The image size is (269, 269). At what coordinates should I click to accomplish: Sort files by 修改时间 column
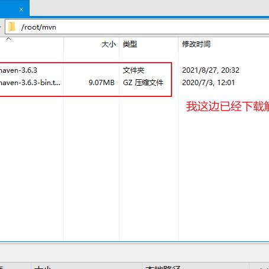pos(196,44)
